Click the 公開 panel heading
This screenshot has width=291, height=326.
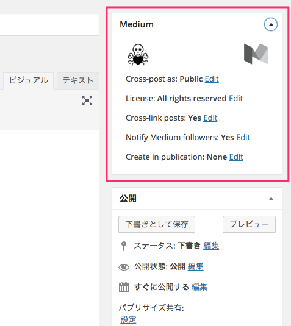(x=128, y=199)
